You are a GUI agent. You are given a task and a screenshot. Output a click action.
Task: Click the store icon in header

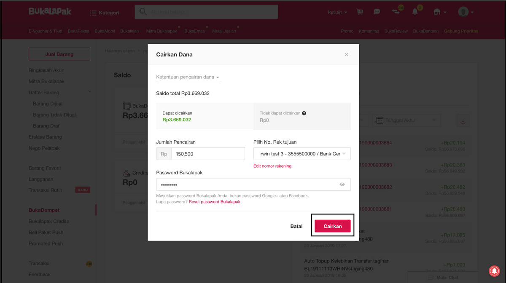point(437,12)
